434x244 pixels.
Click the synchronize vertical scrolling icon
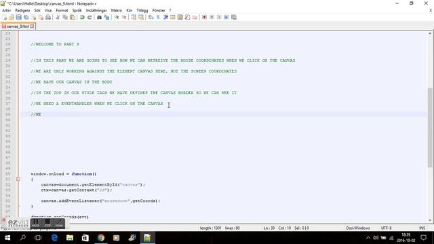(x=134, y=17)
